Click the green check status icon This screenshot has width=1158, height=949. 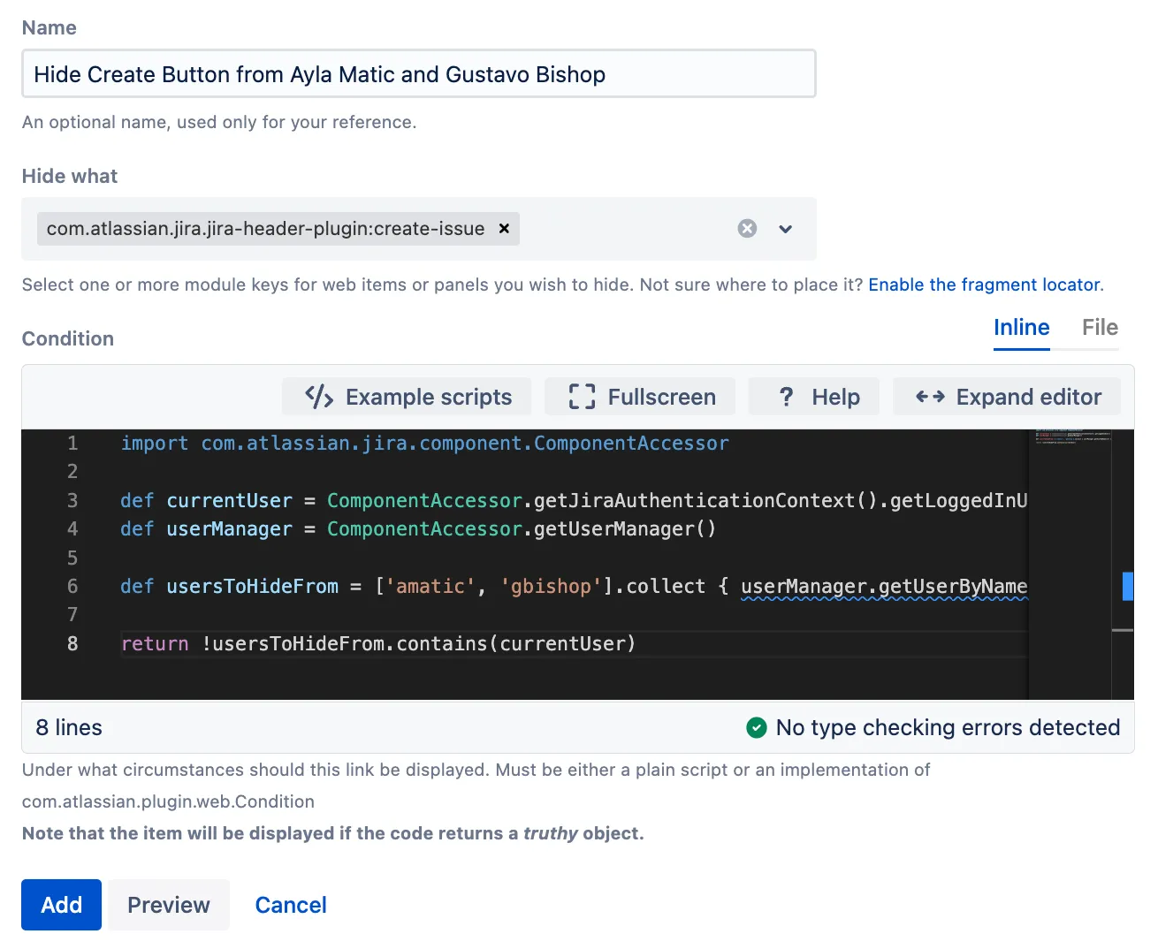point(757,727)
